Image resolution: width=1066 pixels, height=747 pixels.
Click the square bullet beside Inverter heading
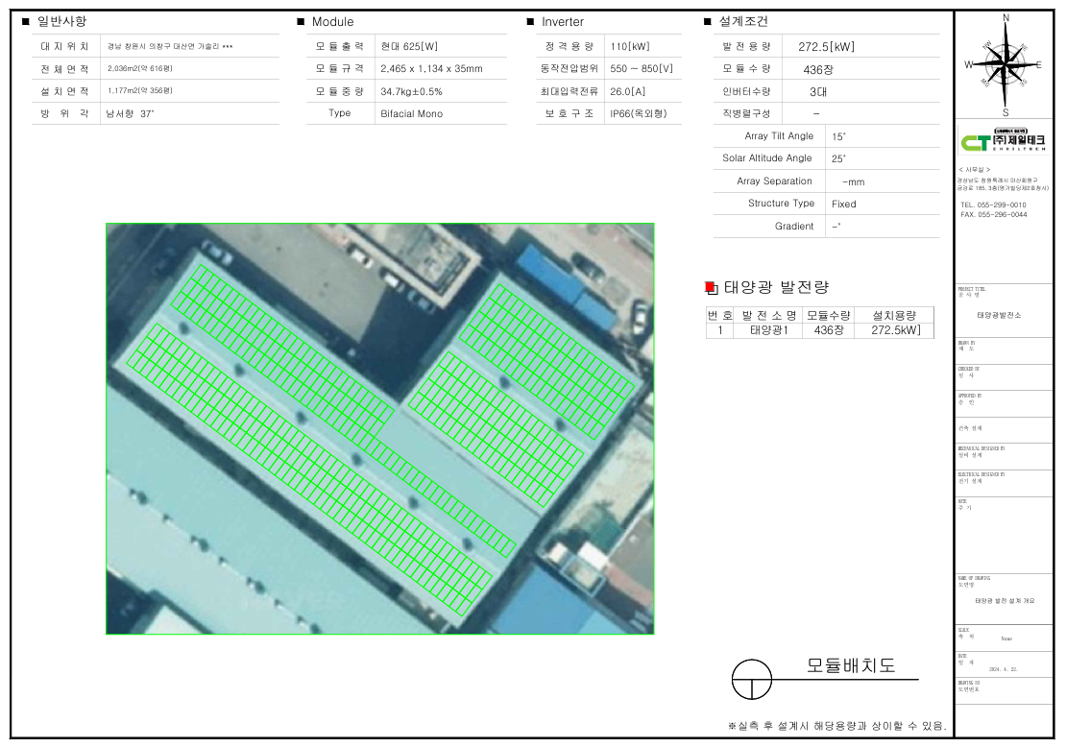tap(530, 21)
